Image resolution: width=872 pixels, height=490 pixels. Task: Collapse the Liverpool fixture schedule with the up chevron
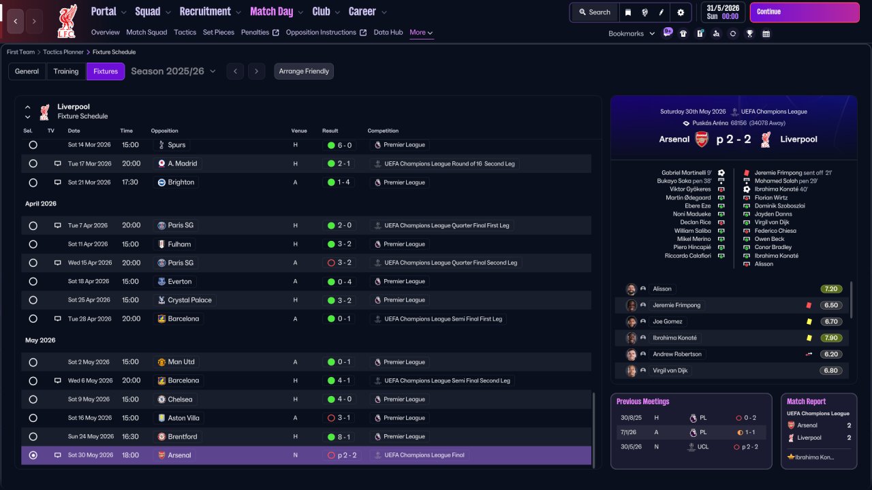click(x=28, y=108)
